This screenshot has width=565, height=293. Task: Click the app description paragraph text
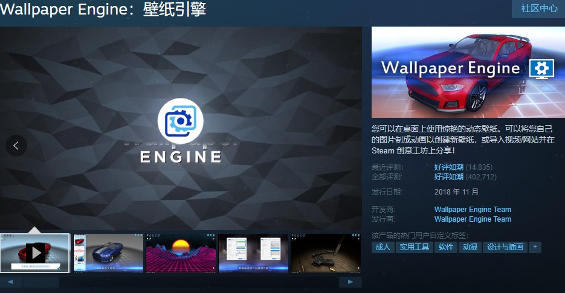[x=463, y=140]
